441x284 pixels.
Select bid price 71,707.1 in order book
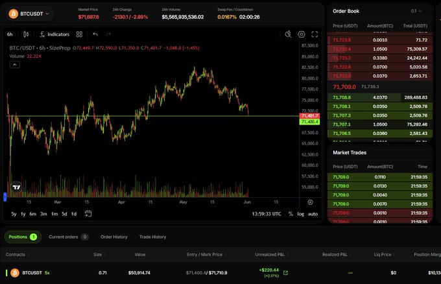(342, 124)
